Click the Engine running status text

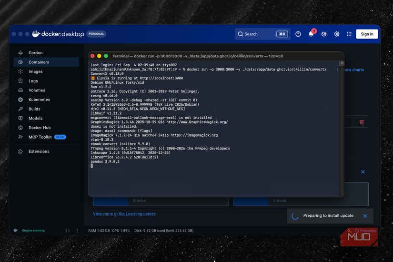click(x=33, y=231)
